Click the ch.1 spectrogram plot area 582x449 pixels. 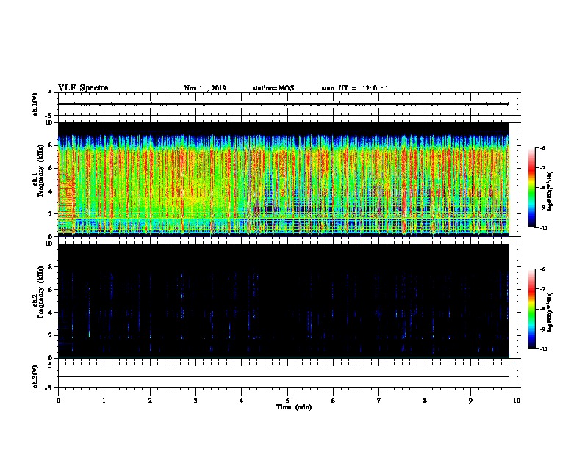point(284,179)
